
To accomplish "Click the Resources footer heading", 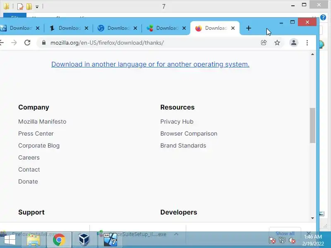I will coord(177,107).
